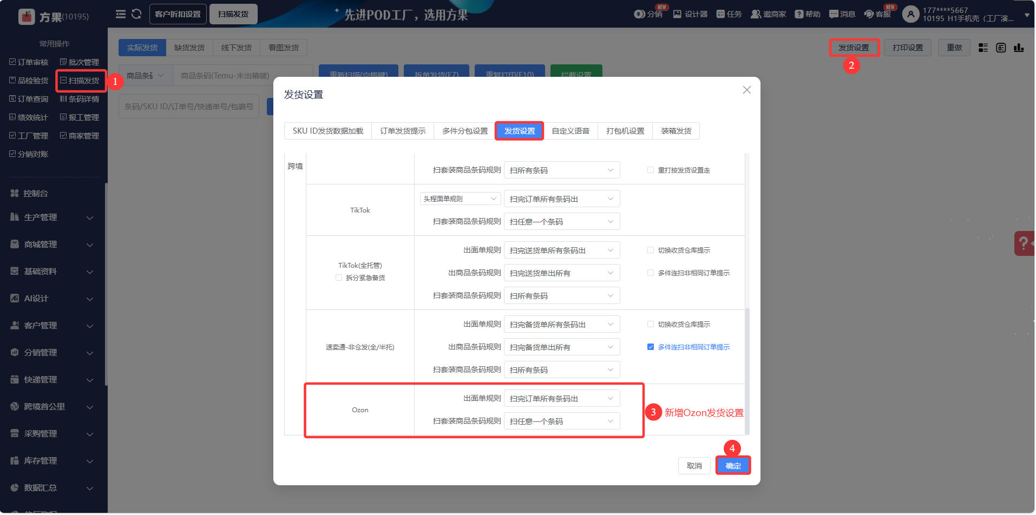Open 扫完备货单所有条码出 dropdown
Viewport: 1036px width, 515px height.
[562, 324]
